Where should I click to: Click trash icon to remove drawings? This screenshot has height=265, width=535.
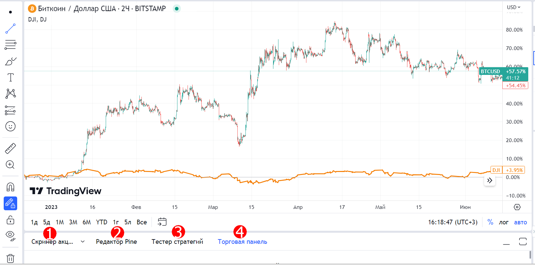10,258
